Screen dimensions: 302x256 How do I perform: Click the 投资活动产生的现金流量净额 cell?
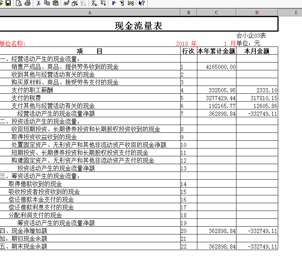[90, 168]
